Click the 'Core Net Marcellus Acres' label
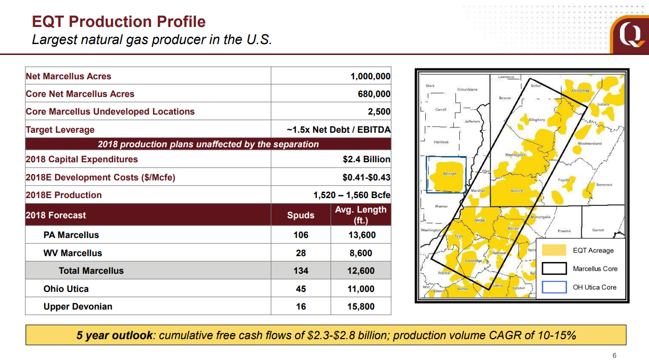Image resolution: width=649 pixels, height=364 pixels. (80, 94)
